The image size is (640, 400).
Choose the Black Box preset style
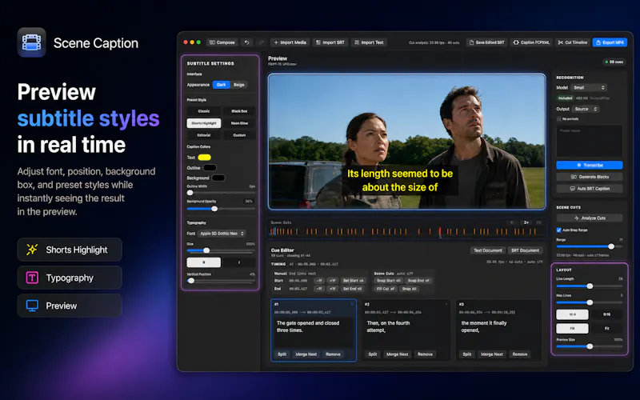coord(239,111)
